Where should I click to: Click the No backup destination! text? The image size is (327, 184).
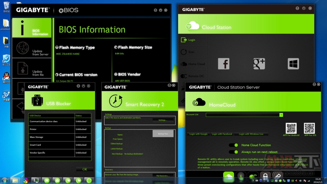pyautogui.click(x=134, y=154)
